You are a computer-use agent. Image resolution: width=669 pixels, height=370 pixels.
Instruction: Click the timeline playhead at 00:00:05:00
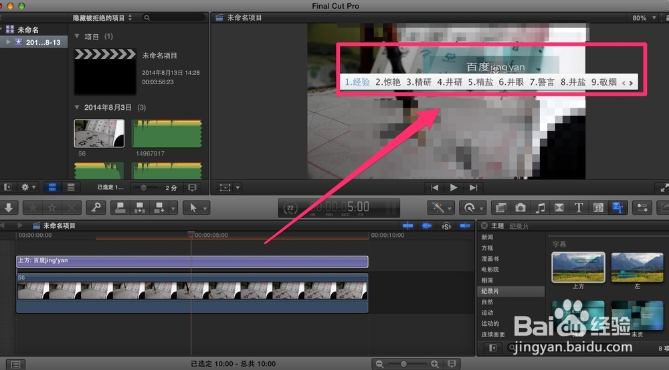[191, 234]
